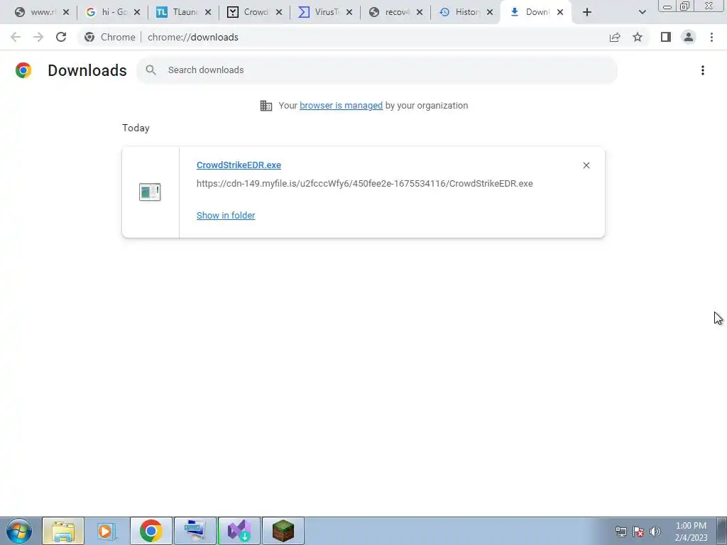Open the CrowdStrikeEDR.exe file link
The width and height of the screenshot is (727, 545).
pos(239,165)
